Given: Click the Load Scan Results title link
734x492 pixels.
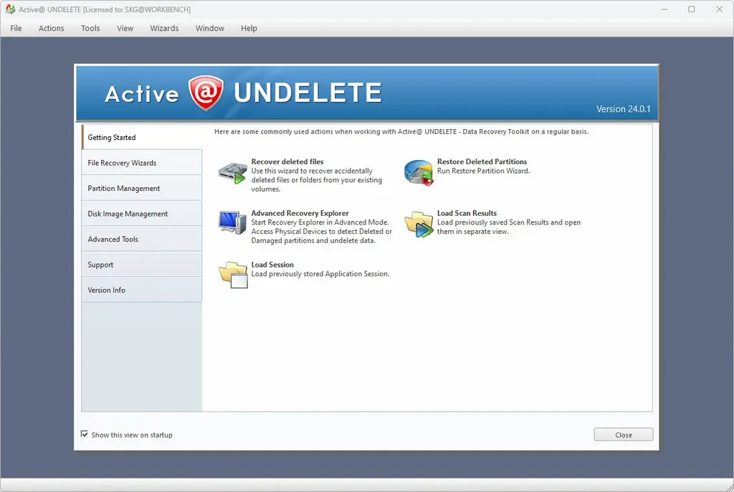Looking at the screenshot, I should [467, 213].
